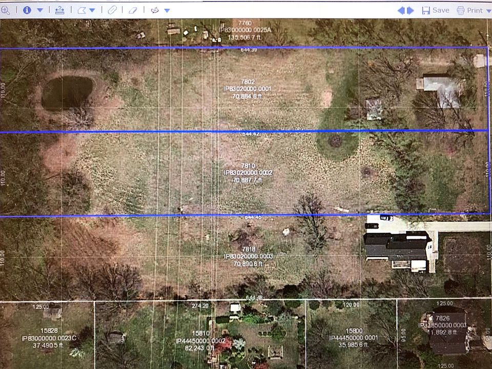This screenshot has width=492, height=369.
Task: Click parcel 7818 label on map
Action: 248,256
